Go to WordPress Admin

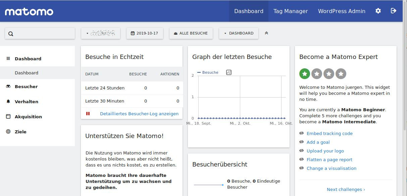click(x=342, y=11)
